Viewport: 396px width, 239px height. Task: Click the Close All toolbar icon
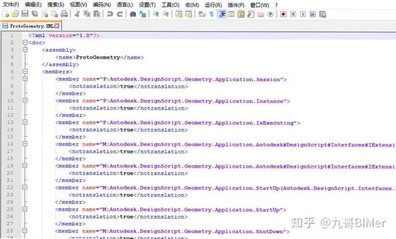pyautogui.click(x=55, y=14)
